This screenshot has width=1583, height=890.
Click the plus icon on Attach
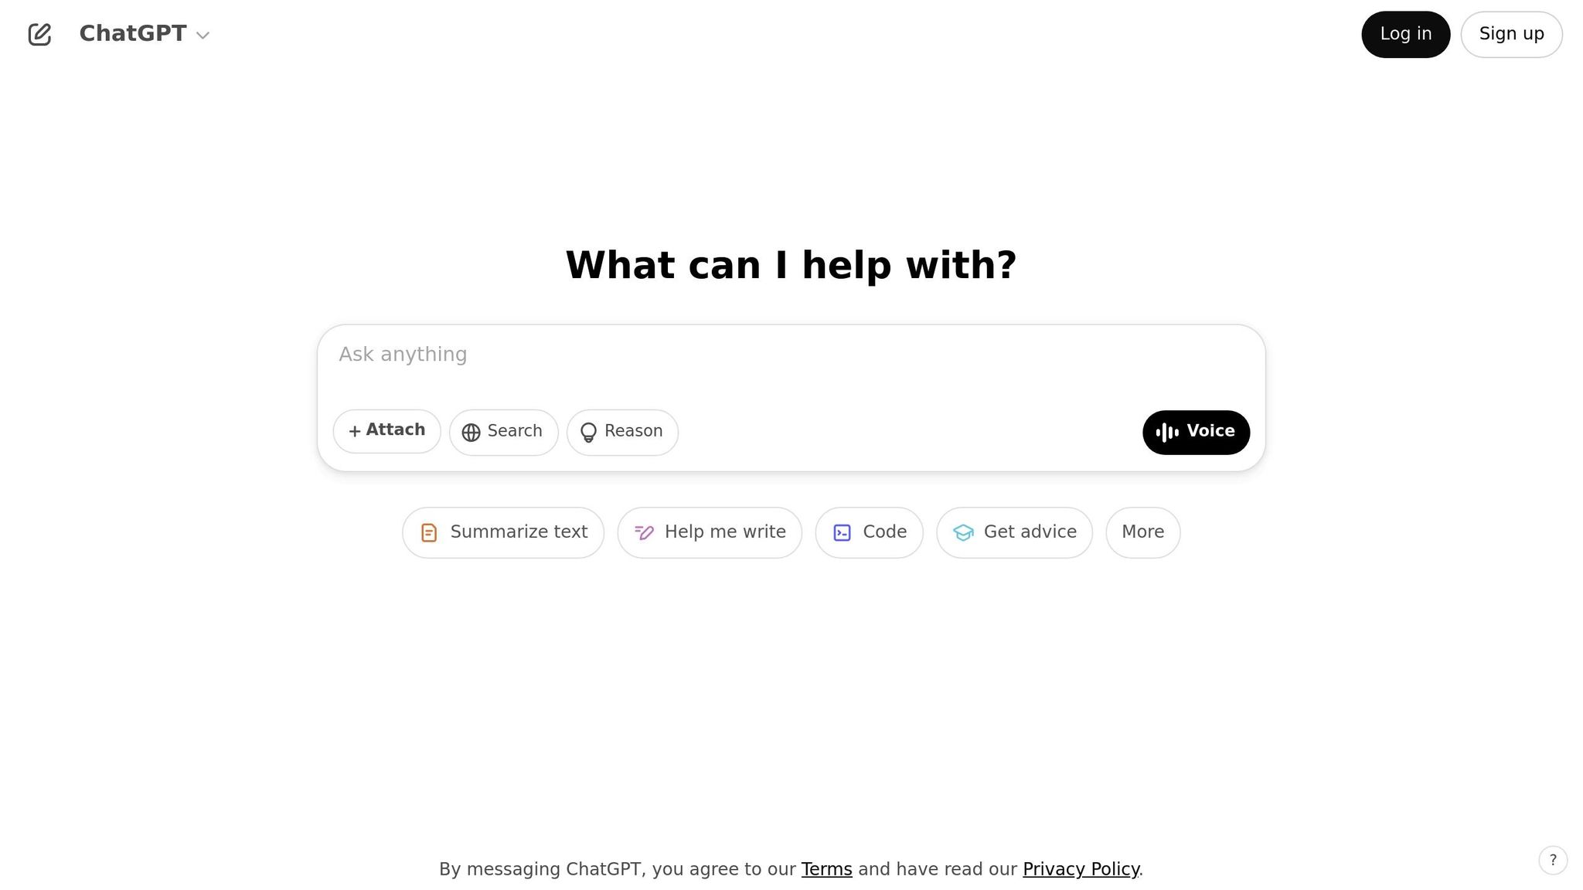tap(355, 431)
